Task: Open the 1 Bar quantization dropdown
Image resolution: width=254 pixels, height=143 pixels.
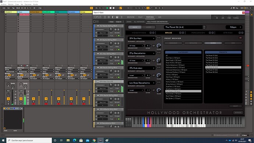Action: click(x=40, y=8)
